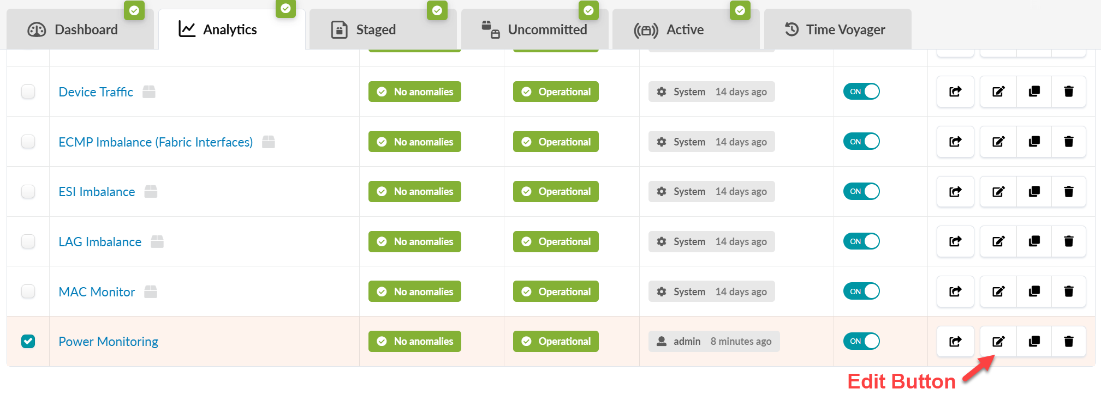
Task: Uncheck the Power Monitoring checkbox
Action: click(x=28, y=342)
